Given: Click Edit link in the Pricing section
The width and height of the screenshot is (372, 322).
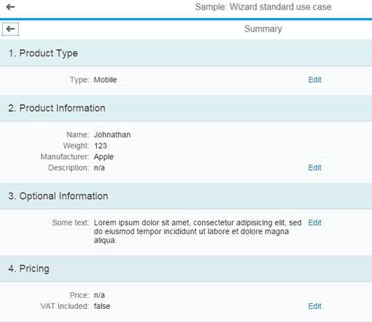Looking at the screenshot, I should pyautogui.click(x=315, y=306).
